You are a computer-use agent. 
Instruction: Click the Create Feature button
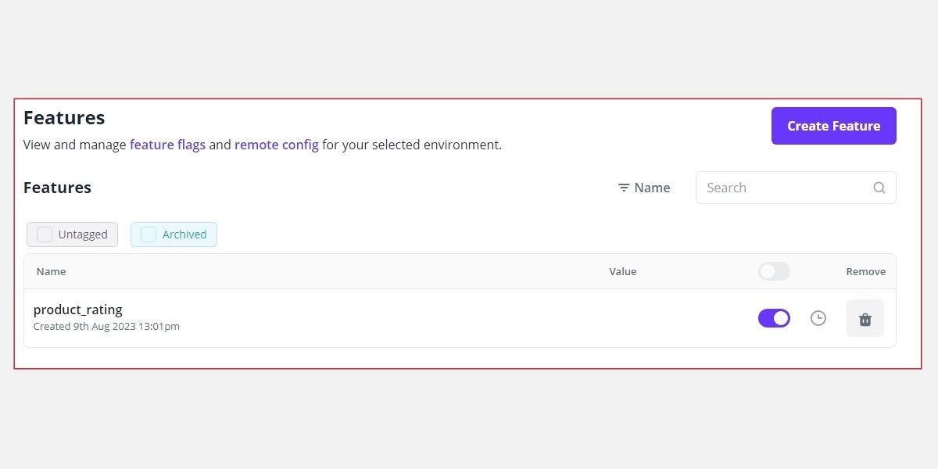833,126
